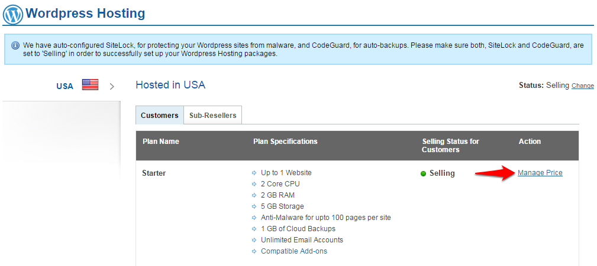This screenshot has height=266, width=597.
Task: Select the USA region in the sidebar
Action: point(65,86)
